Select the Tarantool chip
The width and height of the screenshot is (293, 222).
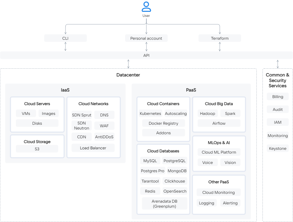150,181
